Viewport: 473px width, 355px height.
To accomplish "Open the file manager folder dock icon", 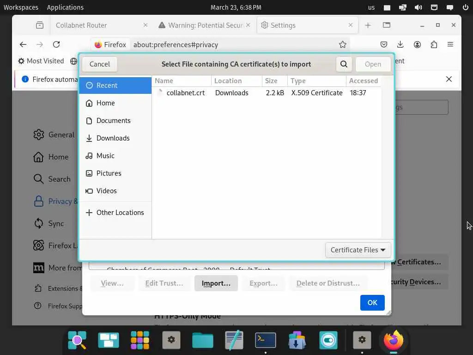I will click(203, 340).
